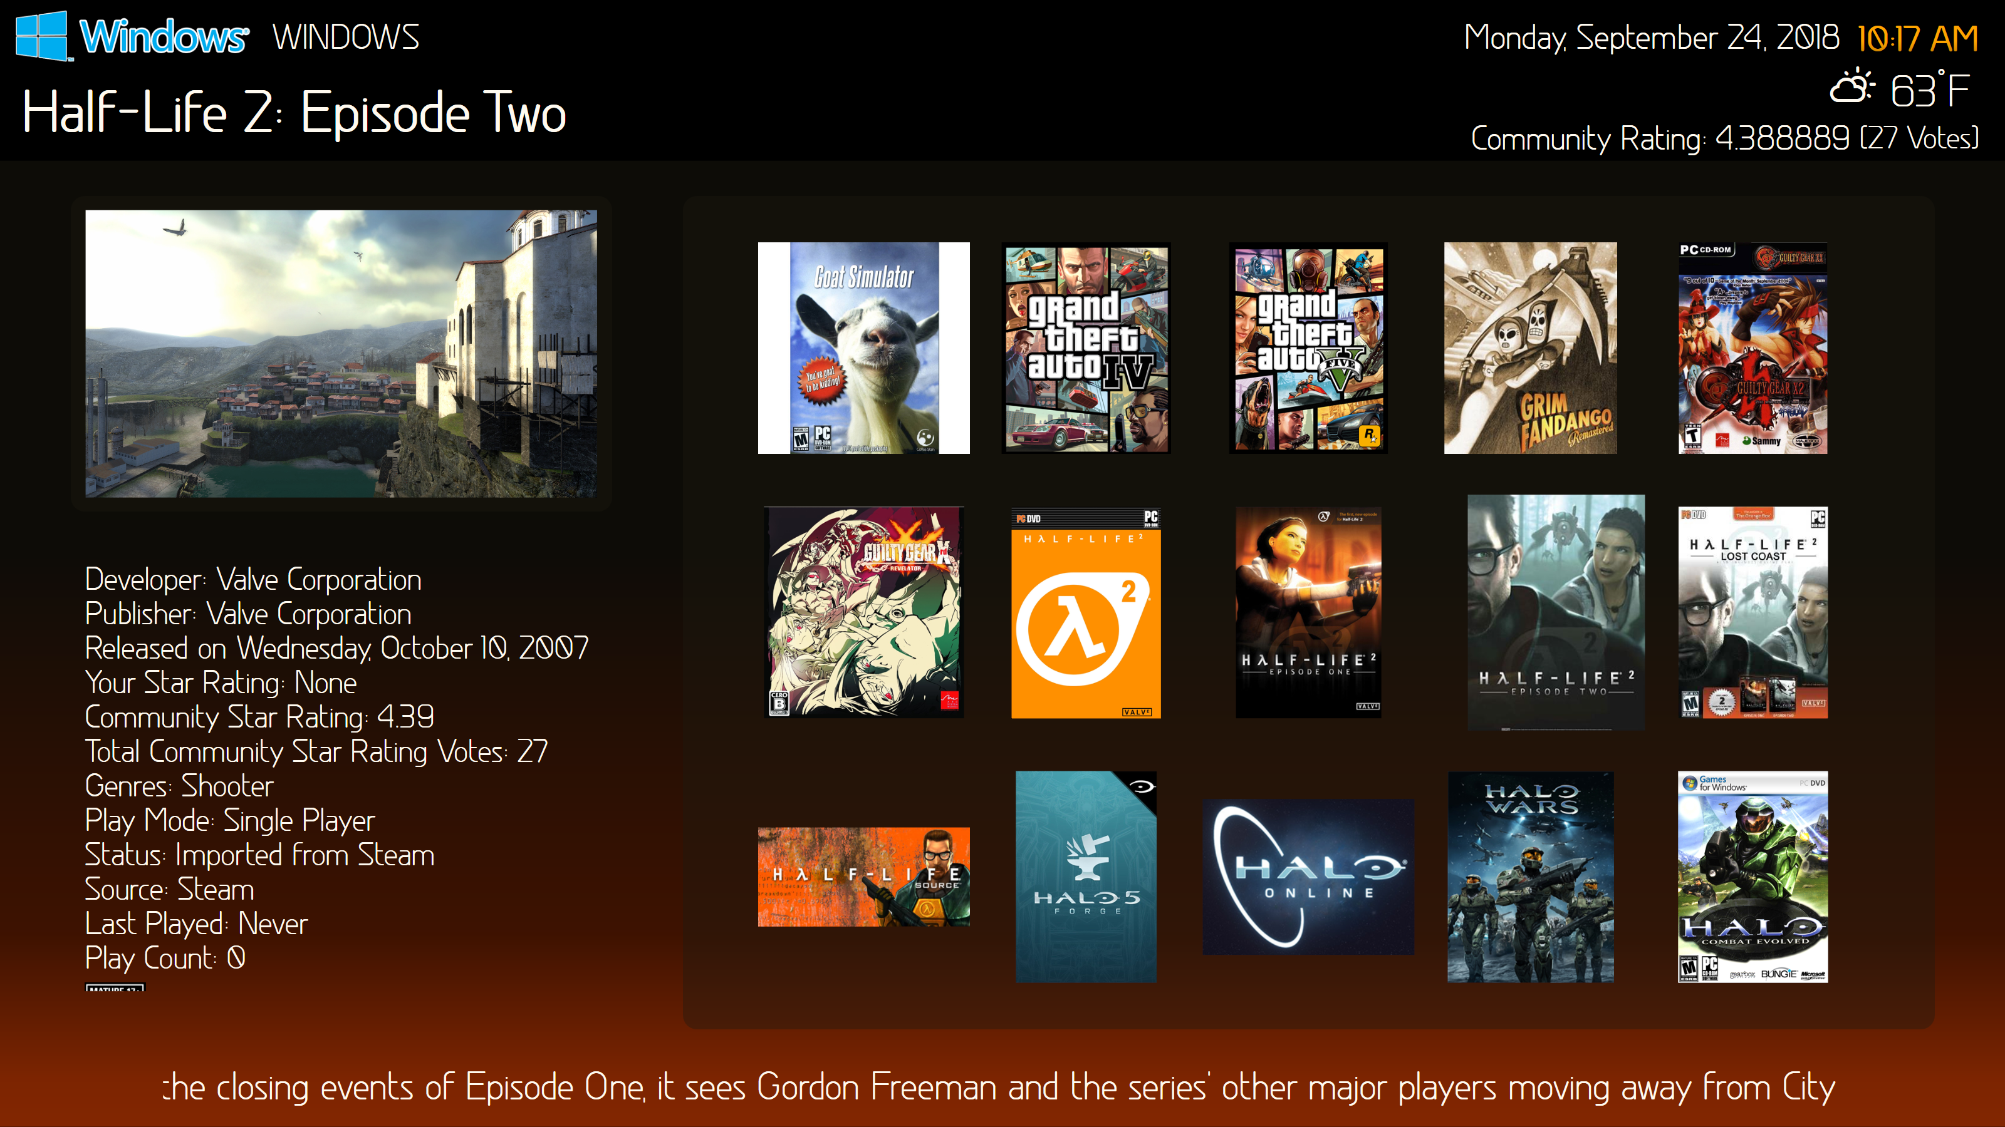2005x1127 pixels.
Task: Select the Guilty Gear Xrd Revelator cover
Action: (863, 612)
